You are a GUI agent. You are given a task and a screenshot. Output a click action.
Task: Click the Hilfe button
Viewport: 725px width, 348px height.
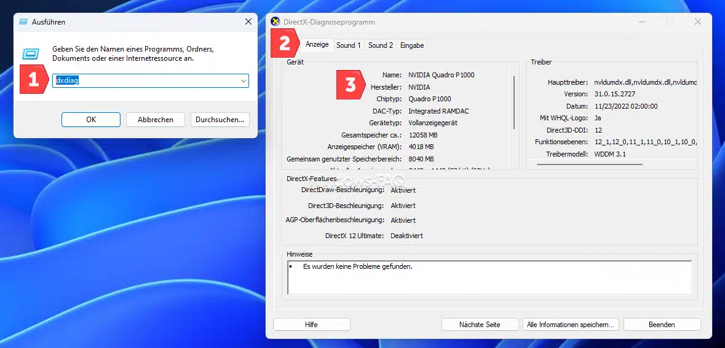point(311,325)
